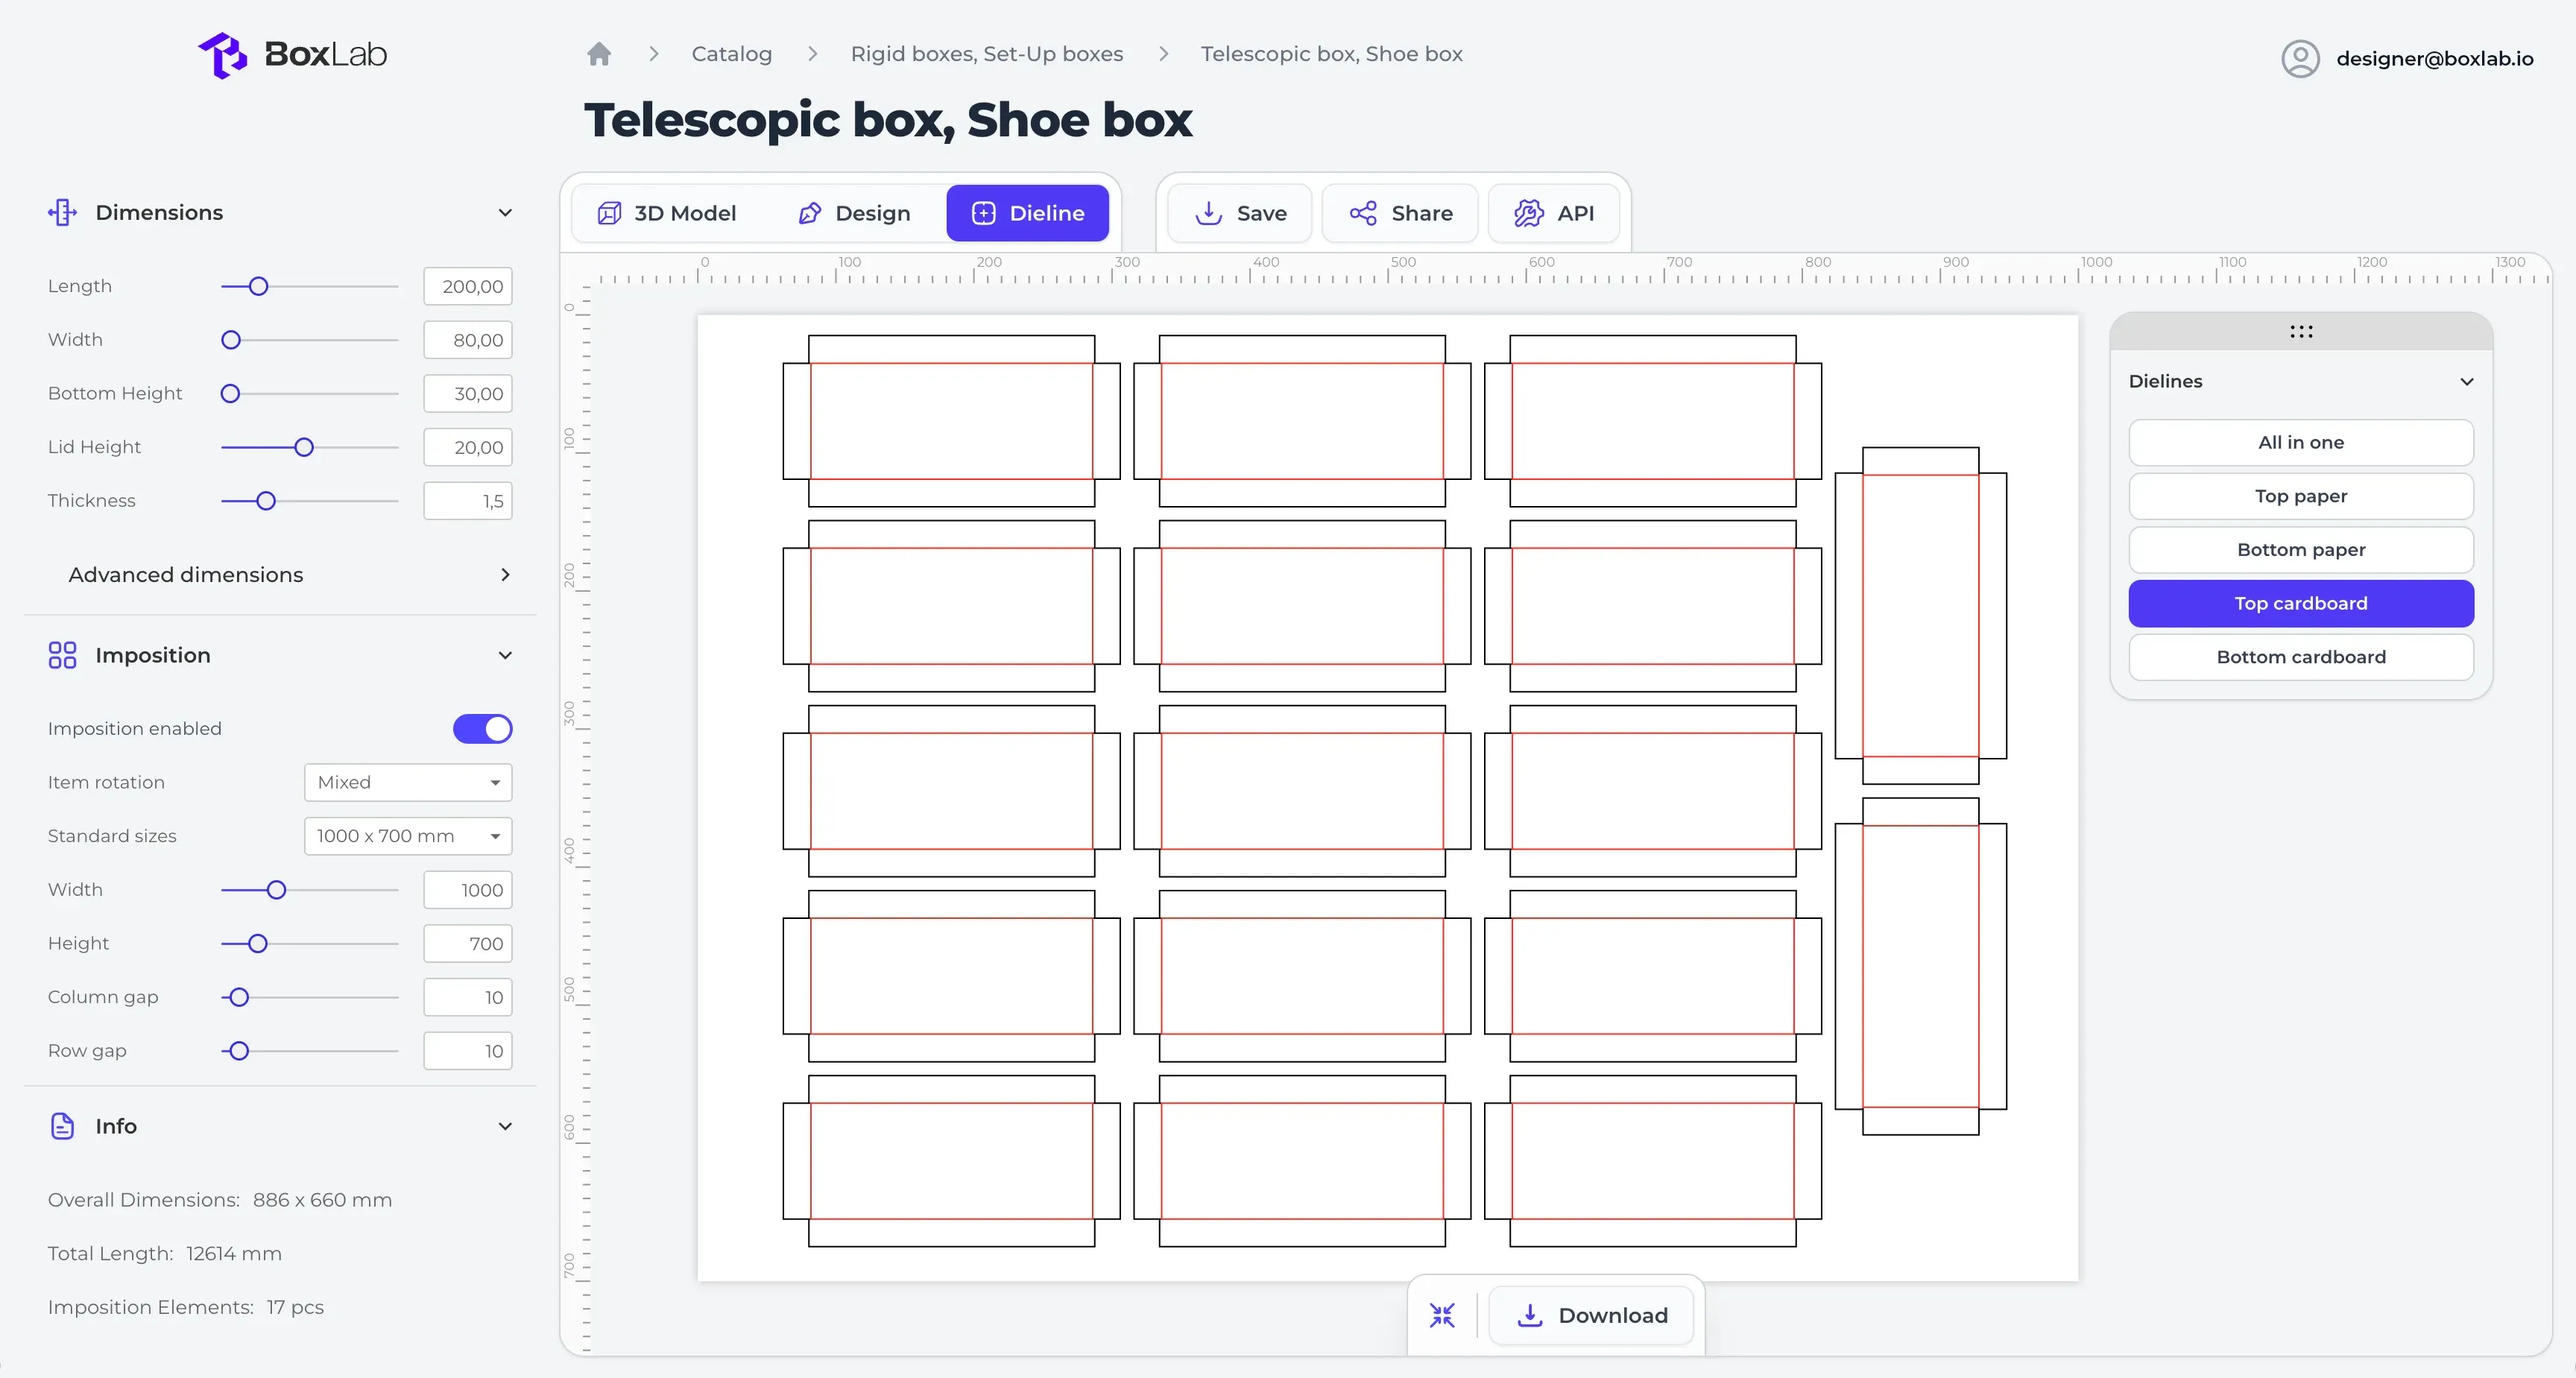Focus the Column gap input field
The image size is (2576, 1378).
pos(468,997)
